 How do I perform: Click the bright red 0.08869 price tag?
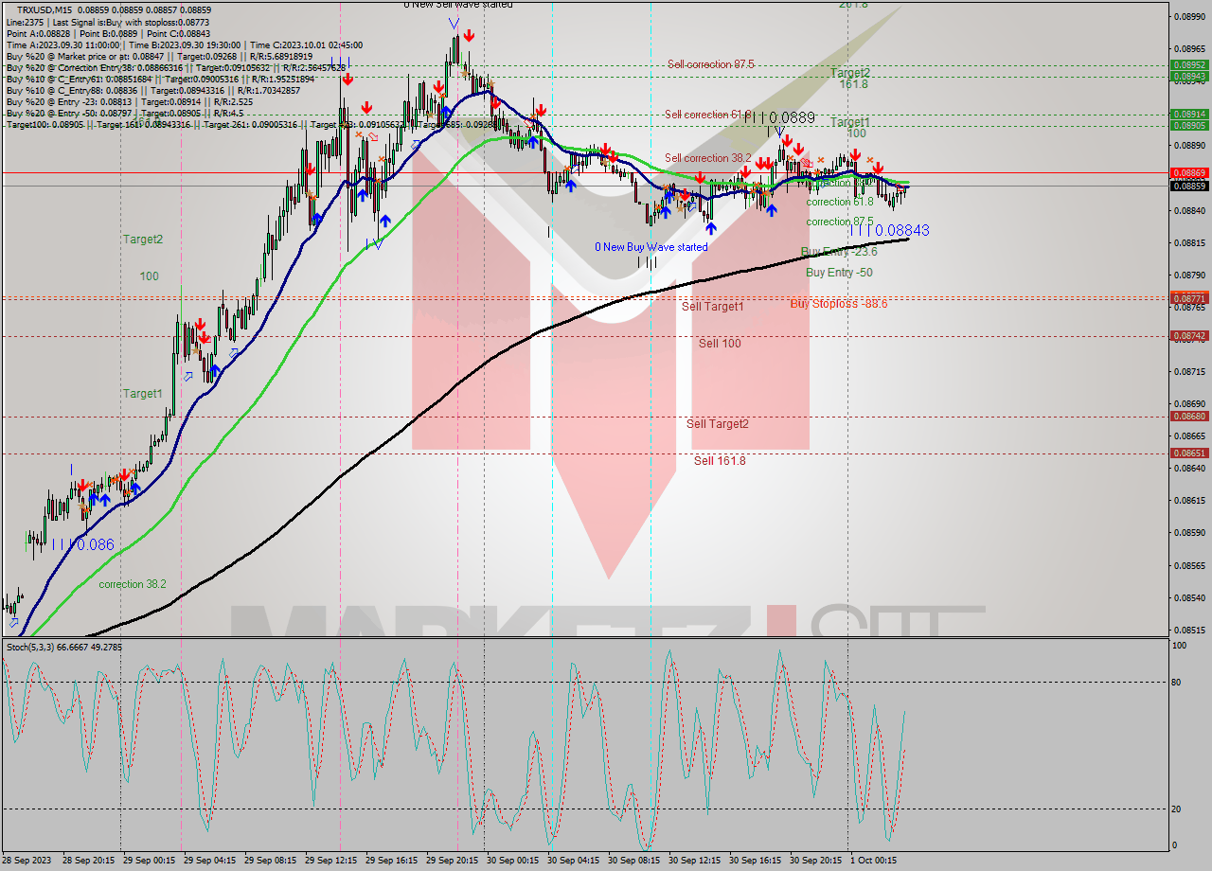coord(1189,172)
